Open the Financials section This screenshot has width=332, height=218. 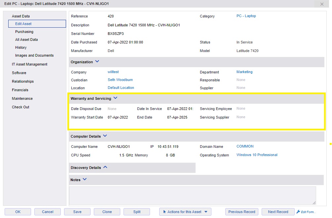click(20, 90)
